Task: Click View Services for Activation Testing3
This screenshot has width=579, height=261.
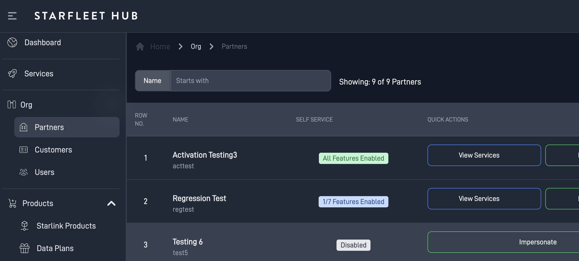Action: (484, 155)
